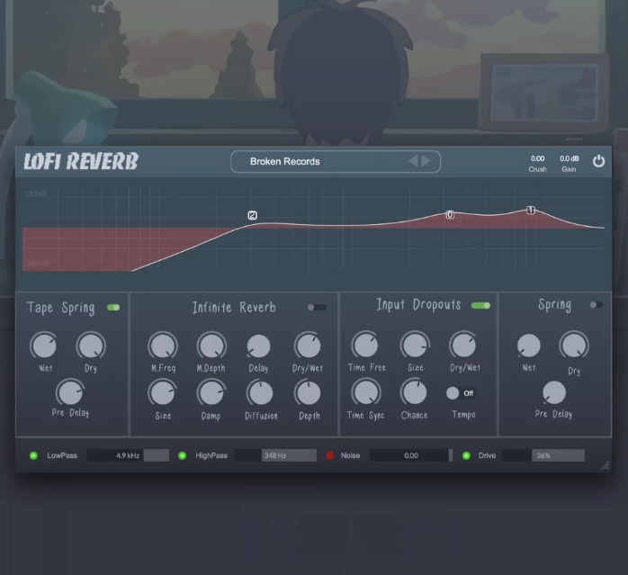The height and width of the screenshot is (575, 628).
Task: Click the HighPass 348 Hz slider
Action: (x=275, y=455)
